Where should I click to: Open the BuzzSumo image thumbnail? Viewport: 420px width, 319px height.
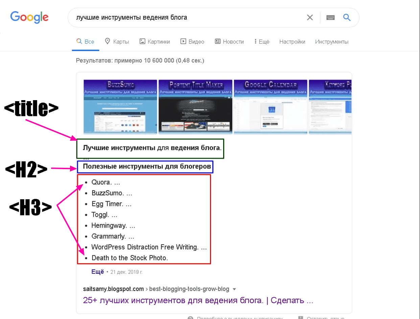[x=120, y=107]
